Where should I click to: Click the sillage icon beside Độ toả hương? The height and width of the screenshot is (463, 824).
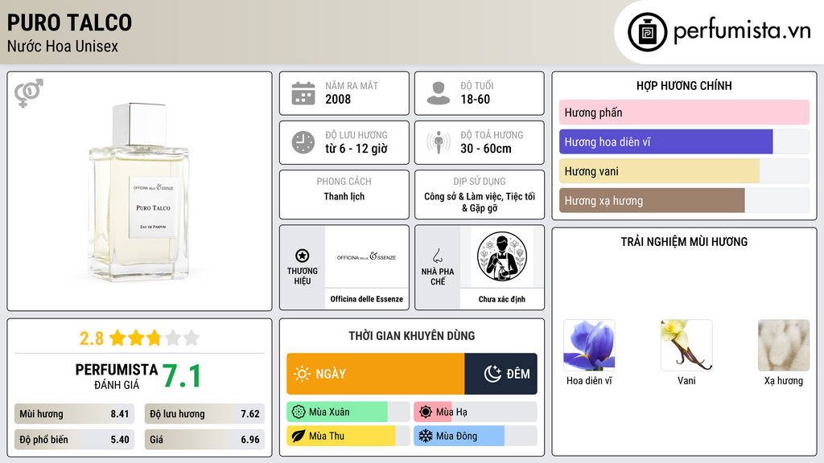(439, 142)
